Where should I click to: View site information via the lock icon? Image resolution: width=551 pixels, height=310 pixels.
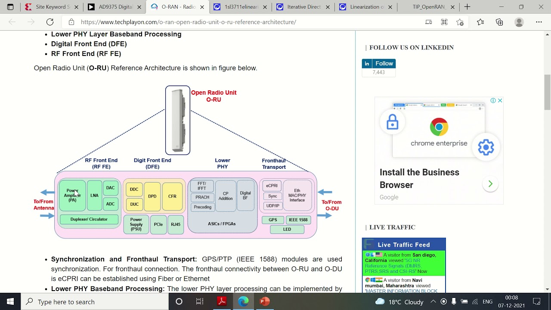pyautogui.click(x=71, y=22)
